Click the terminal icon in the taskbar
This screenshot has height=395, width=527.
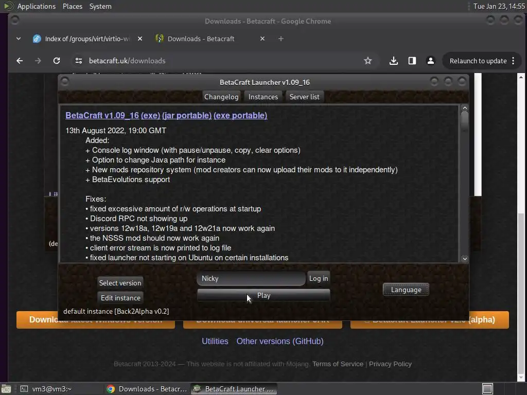24,389
